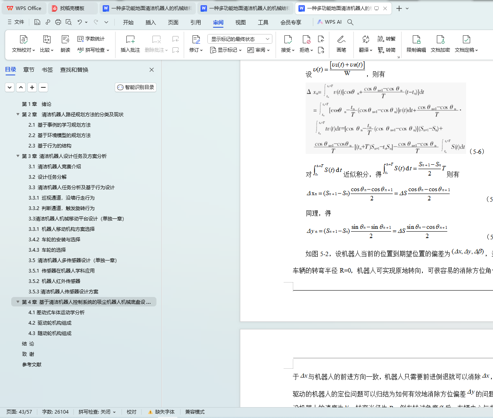Image resolution: width=493 pixels, height=418 pixels.
Task: Add a new document tab
Action: (x=399, y=8)
